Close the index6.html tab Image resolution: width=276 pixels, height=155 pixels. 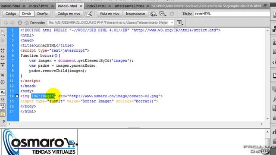pos(81,6)
